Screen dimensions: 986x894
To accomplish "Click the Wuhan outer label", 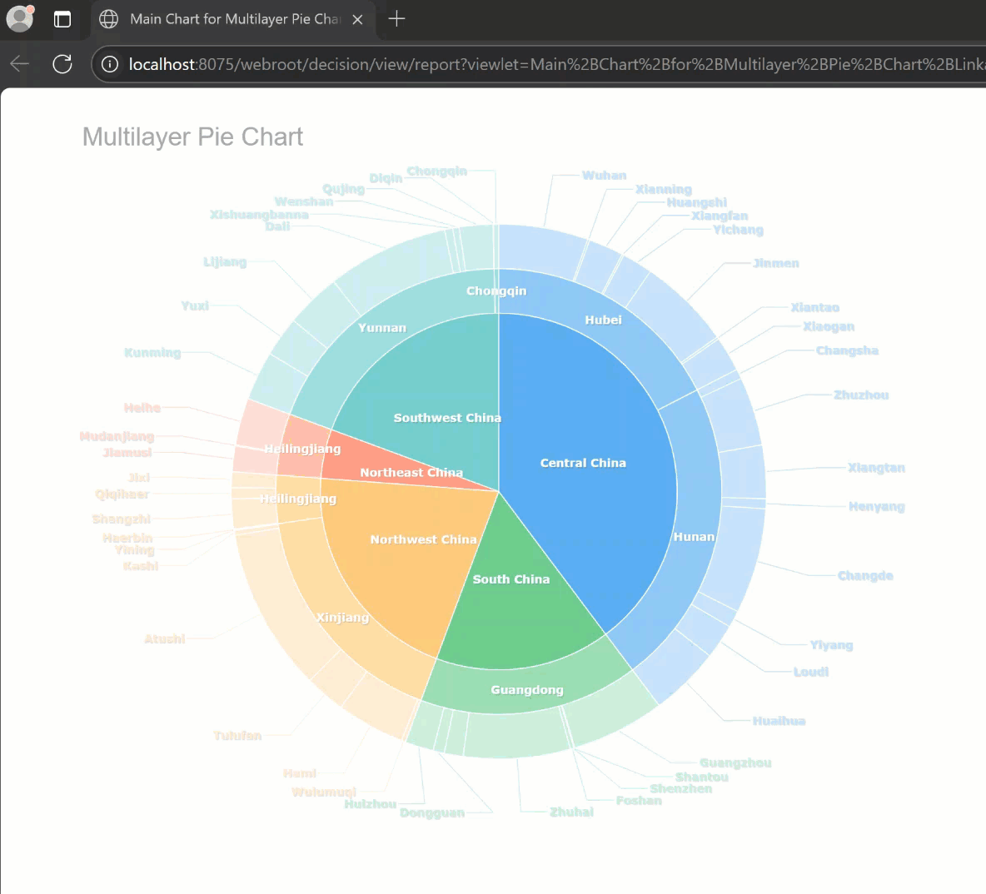I will pos(604,176).
